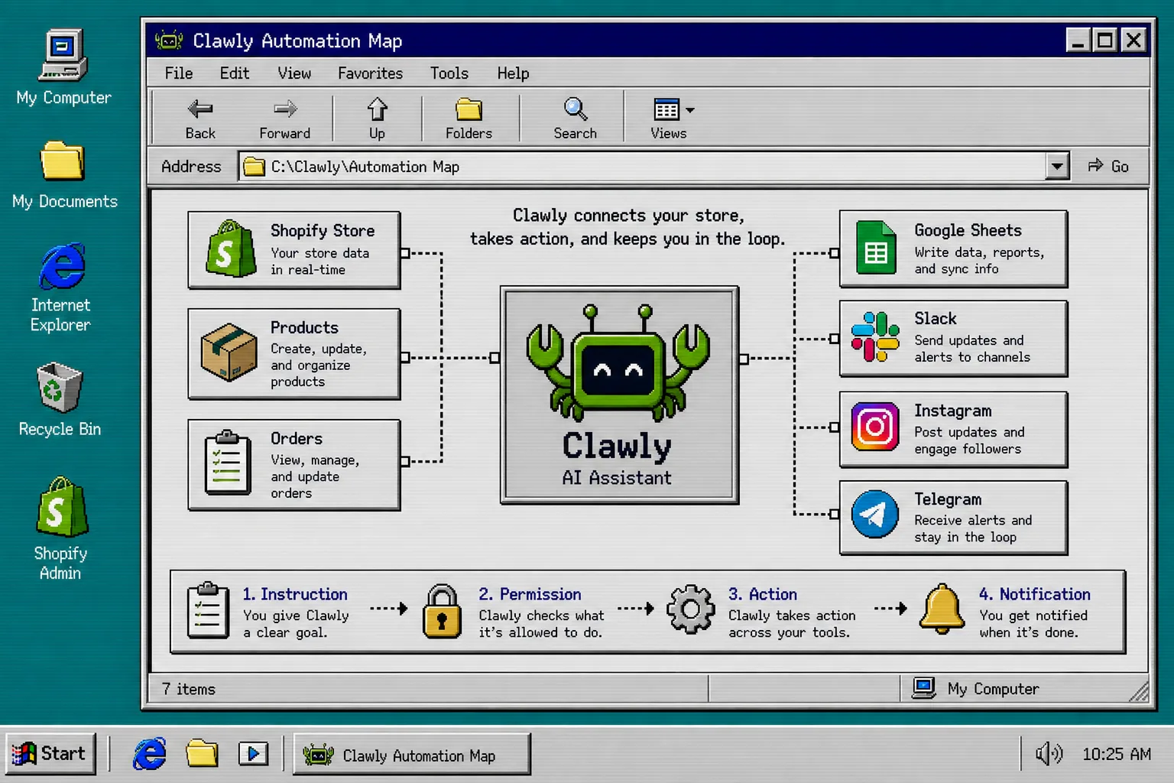Image resolution: width=1174 pixels, height=783 pixels.
Task: Open the Tools menu
Action: pyautogui.click(x=449, y=73)
